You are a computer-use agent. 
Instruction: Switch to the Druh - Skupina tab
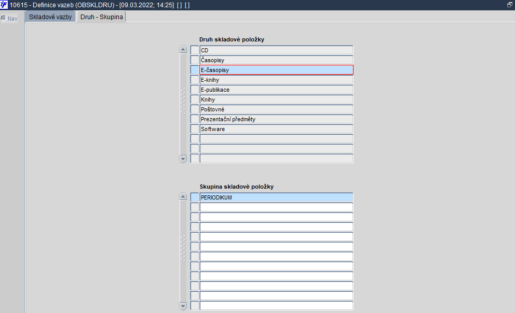[101, 17]
